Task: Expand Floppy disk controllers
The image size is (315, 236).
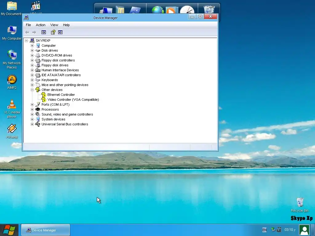Action: point(32,61)
